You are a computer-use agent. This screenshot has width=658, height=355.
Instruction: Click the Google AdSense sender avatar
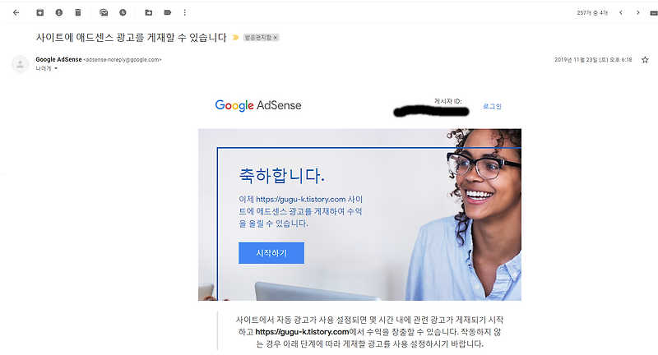pos(20,64)
